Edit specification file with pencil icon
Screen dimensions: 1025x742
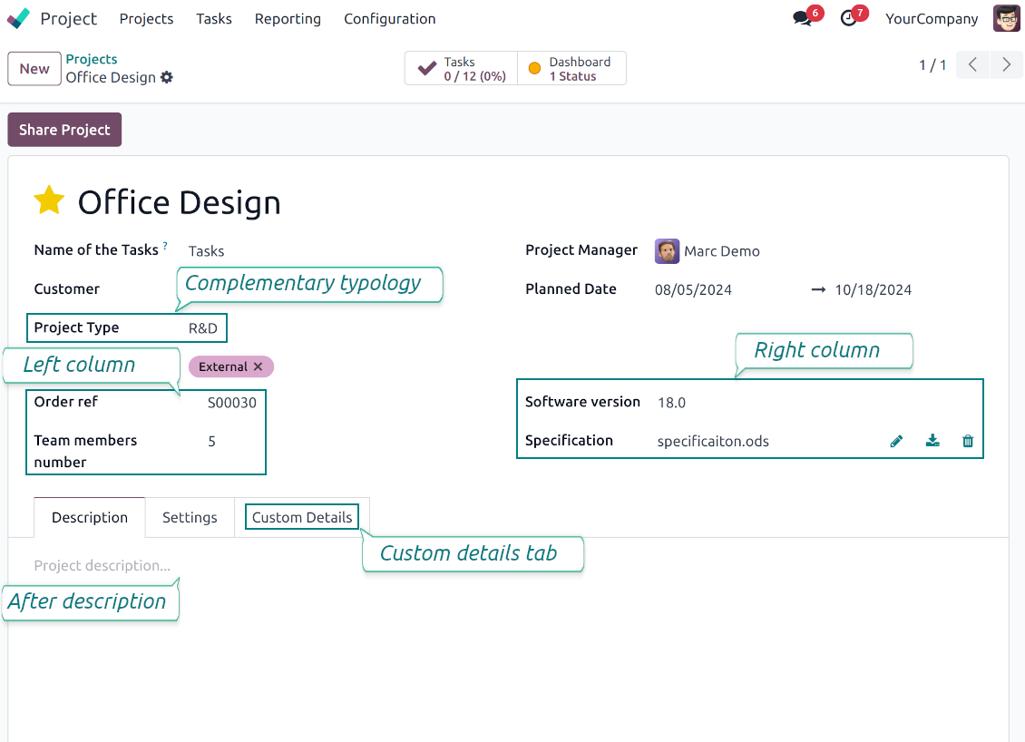click(897, 441)
